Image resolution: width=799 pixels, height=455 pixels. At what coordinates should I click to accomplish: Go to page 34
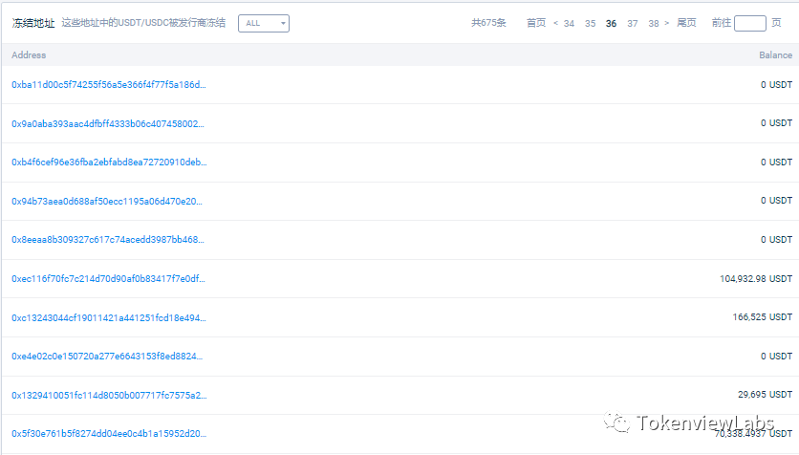570,23
